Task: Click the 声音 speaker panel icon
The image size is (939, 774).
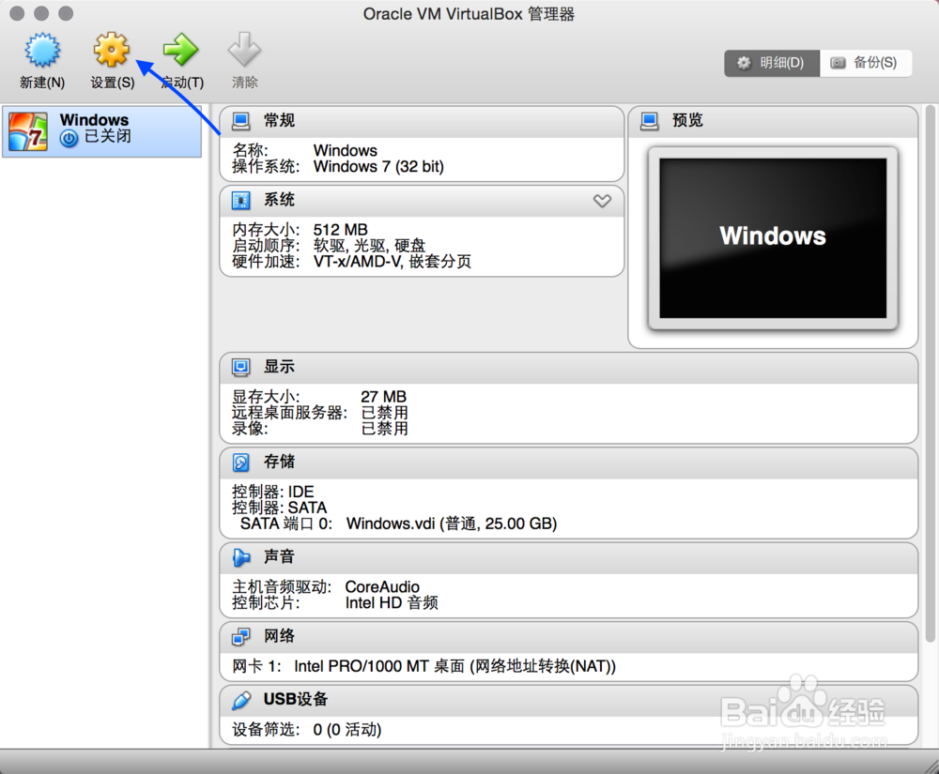Action: (240, 556)
